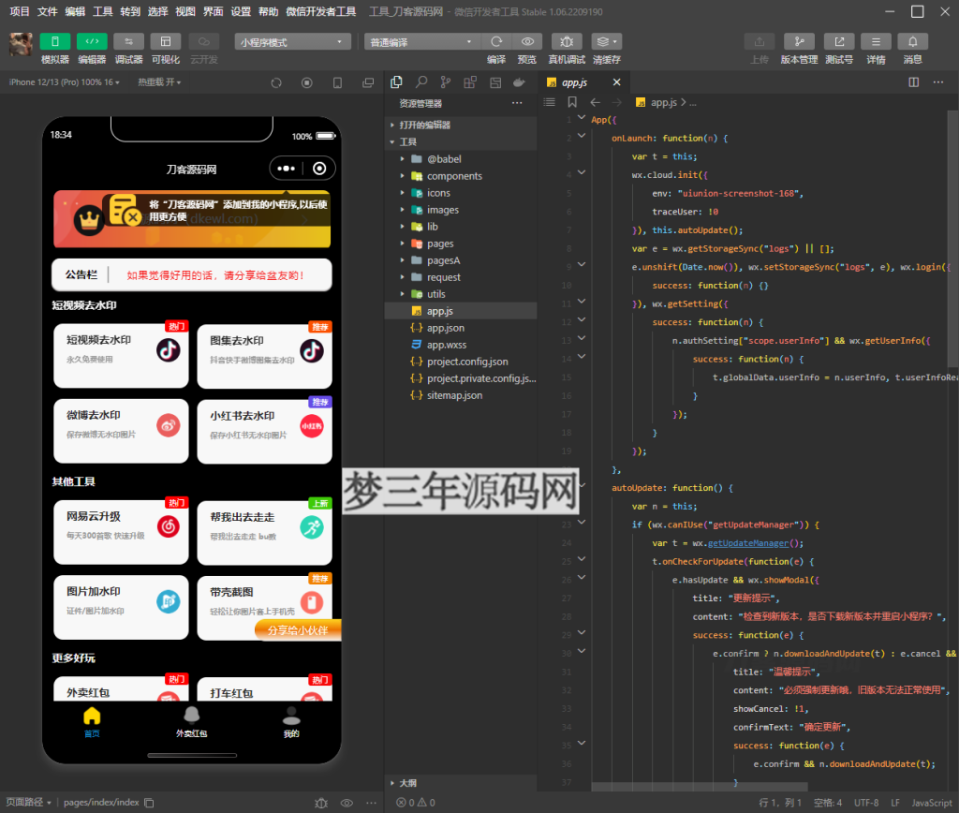The width and height of the screenshot is (959, 813).
Task: Click the split editor icon beside app.js tab
Action: [x=914, y=82]
